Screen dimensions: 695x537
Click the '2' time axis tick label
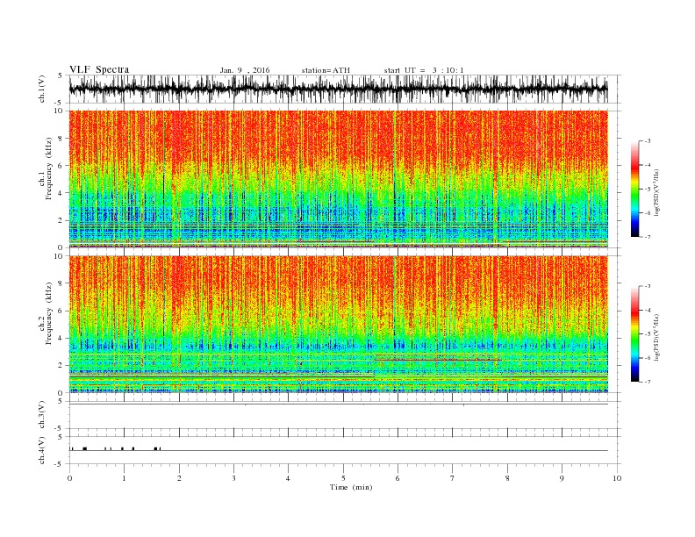(x=179, y=478)
